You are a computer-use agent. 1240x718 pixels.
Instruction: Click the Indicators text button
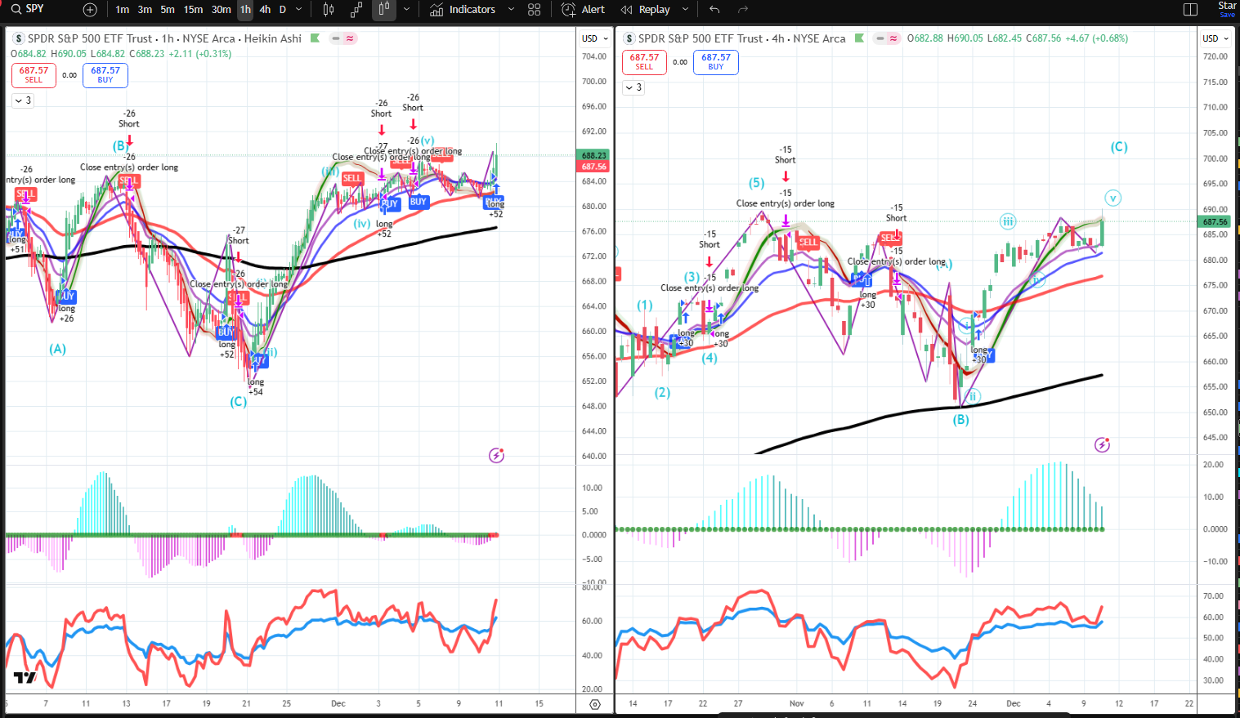click(x=472, y=10)
